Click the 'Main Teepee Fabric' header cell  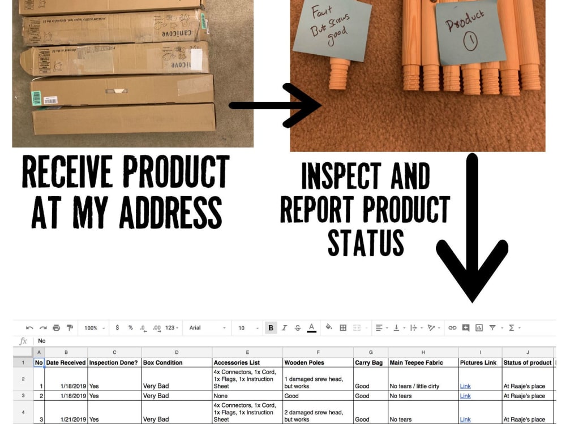[423, 362]
